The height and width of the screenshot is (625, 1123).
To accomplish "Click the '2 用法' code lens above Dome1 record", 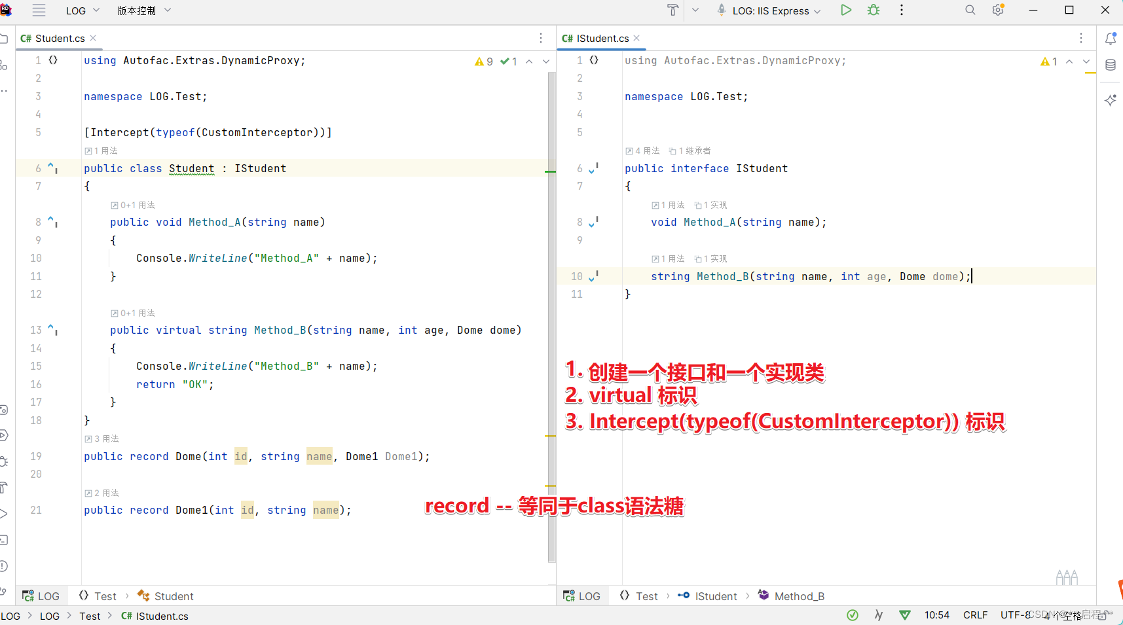I will tap(102, 493).
